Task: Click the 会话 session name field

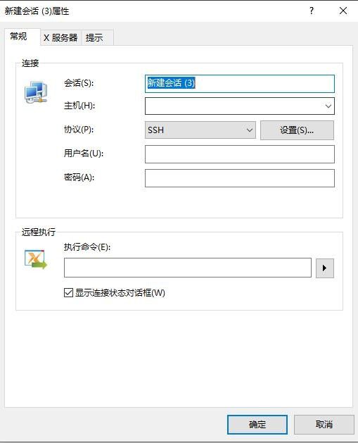Action: click(240, 84)
